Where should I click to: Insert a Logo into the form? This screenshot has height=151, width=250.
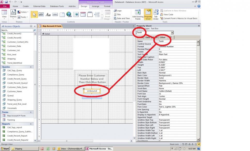coord(118,11)
